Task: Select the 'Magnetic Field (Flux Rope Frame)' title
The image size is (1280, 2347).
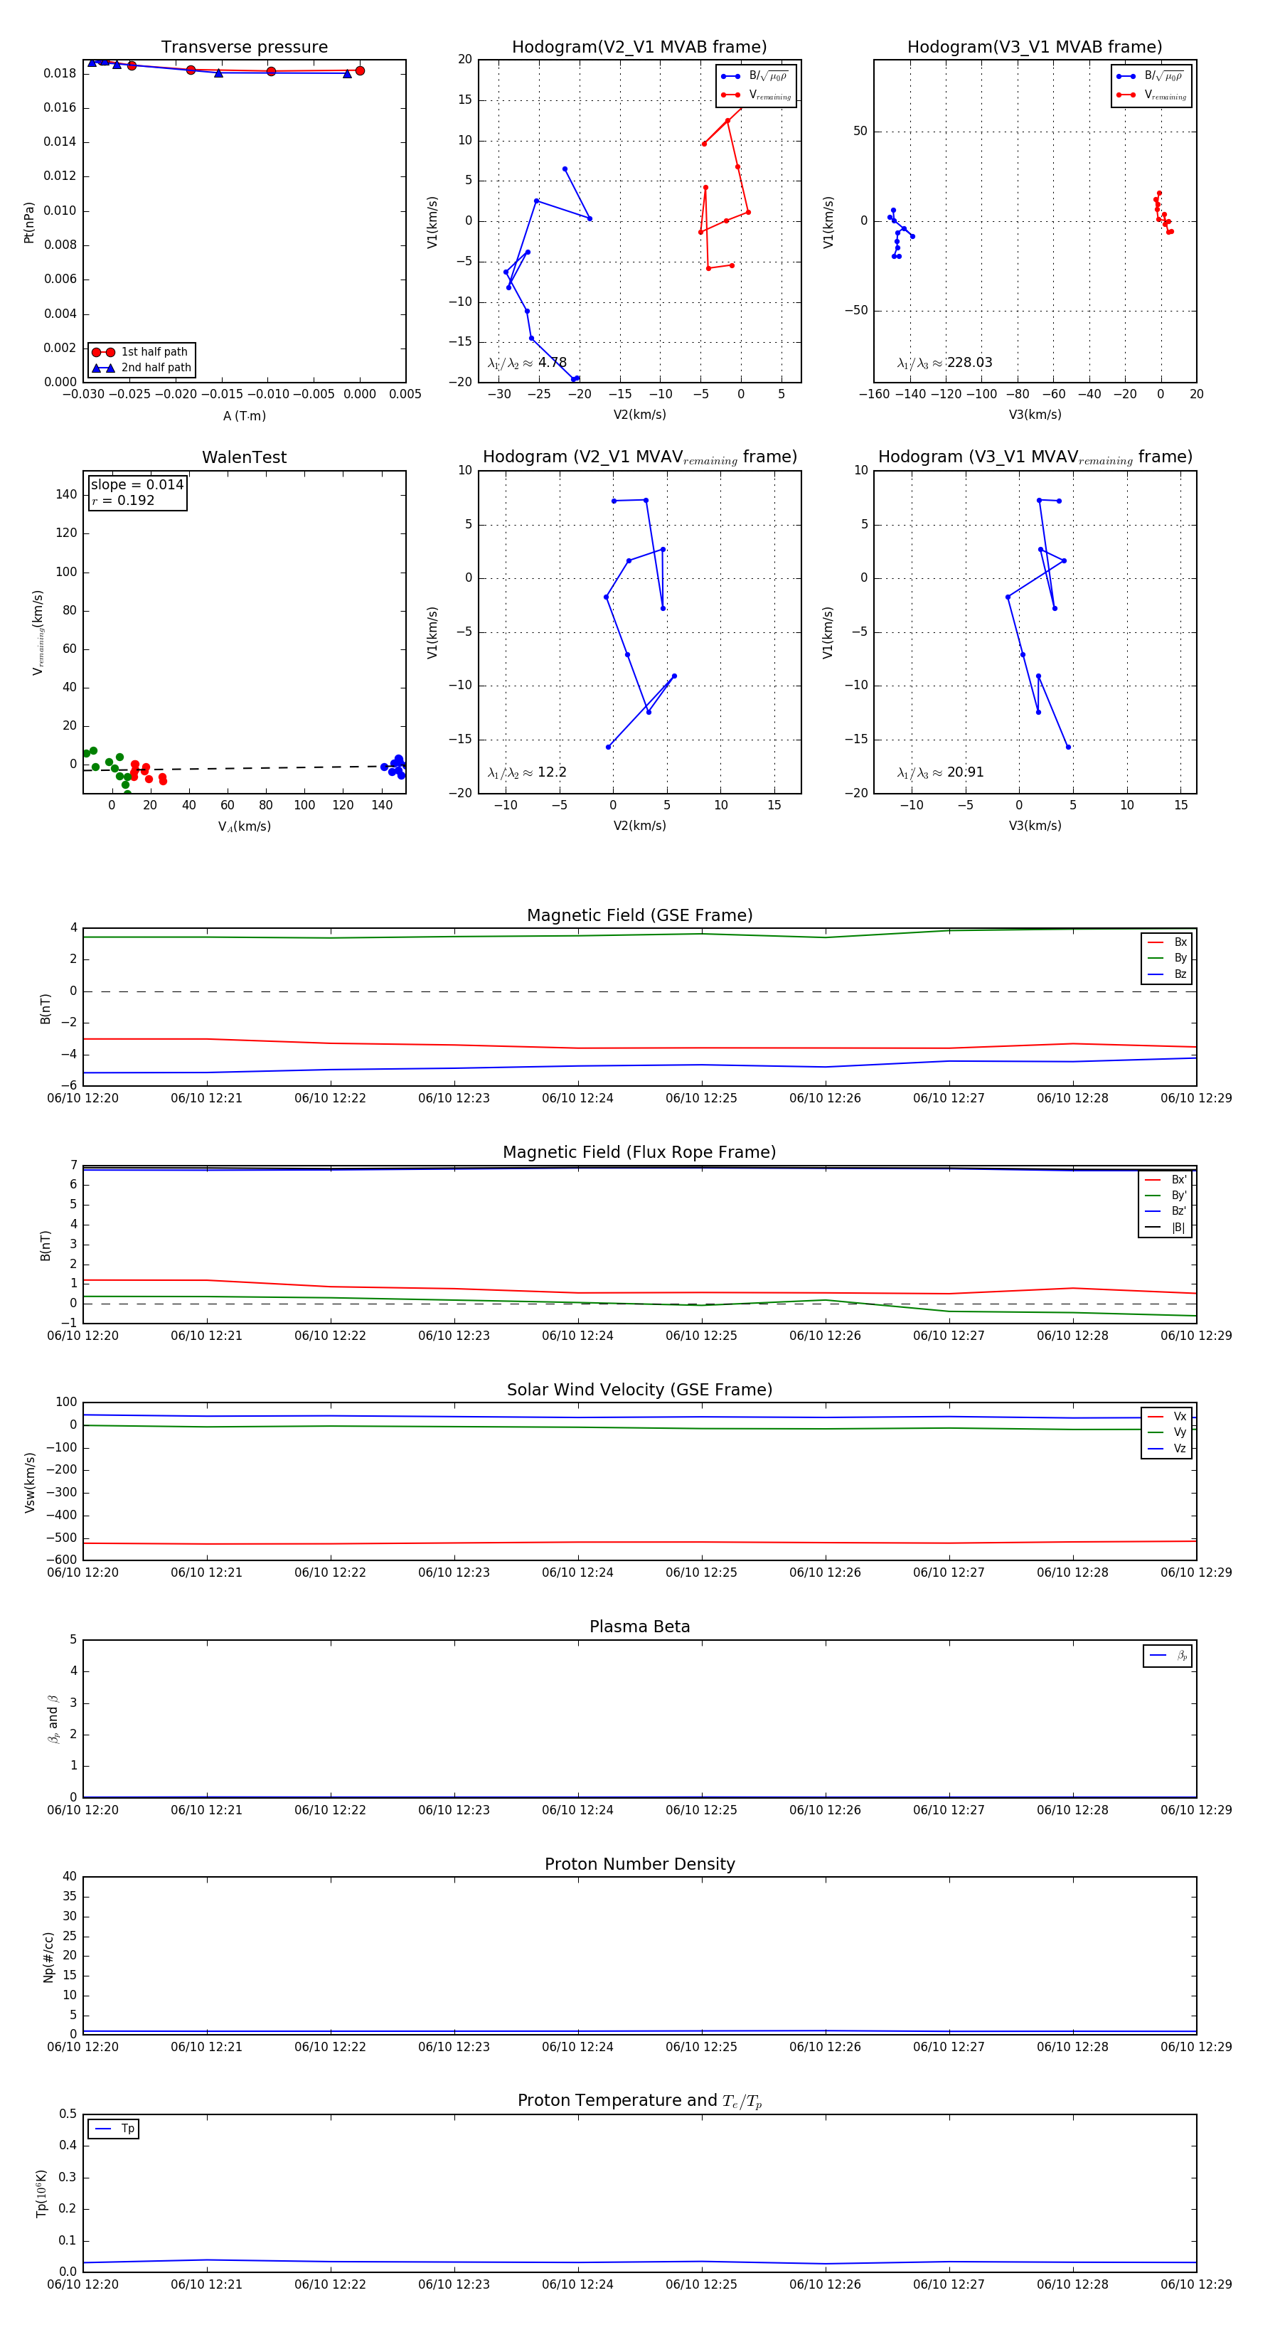Action: [639, 1153]
